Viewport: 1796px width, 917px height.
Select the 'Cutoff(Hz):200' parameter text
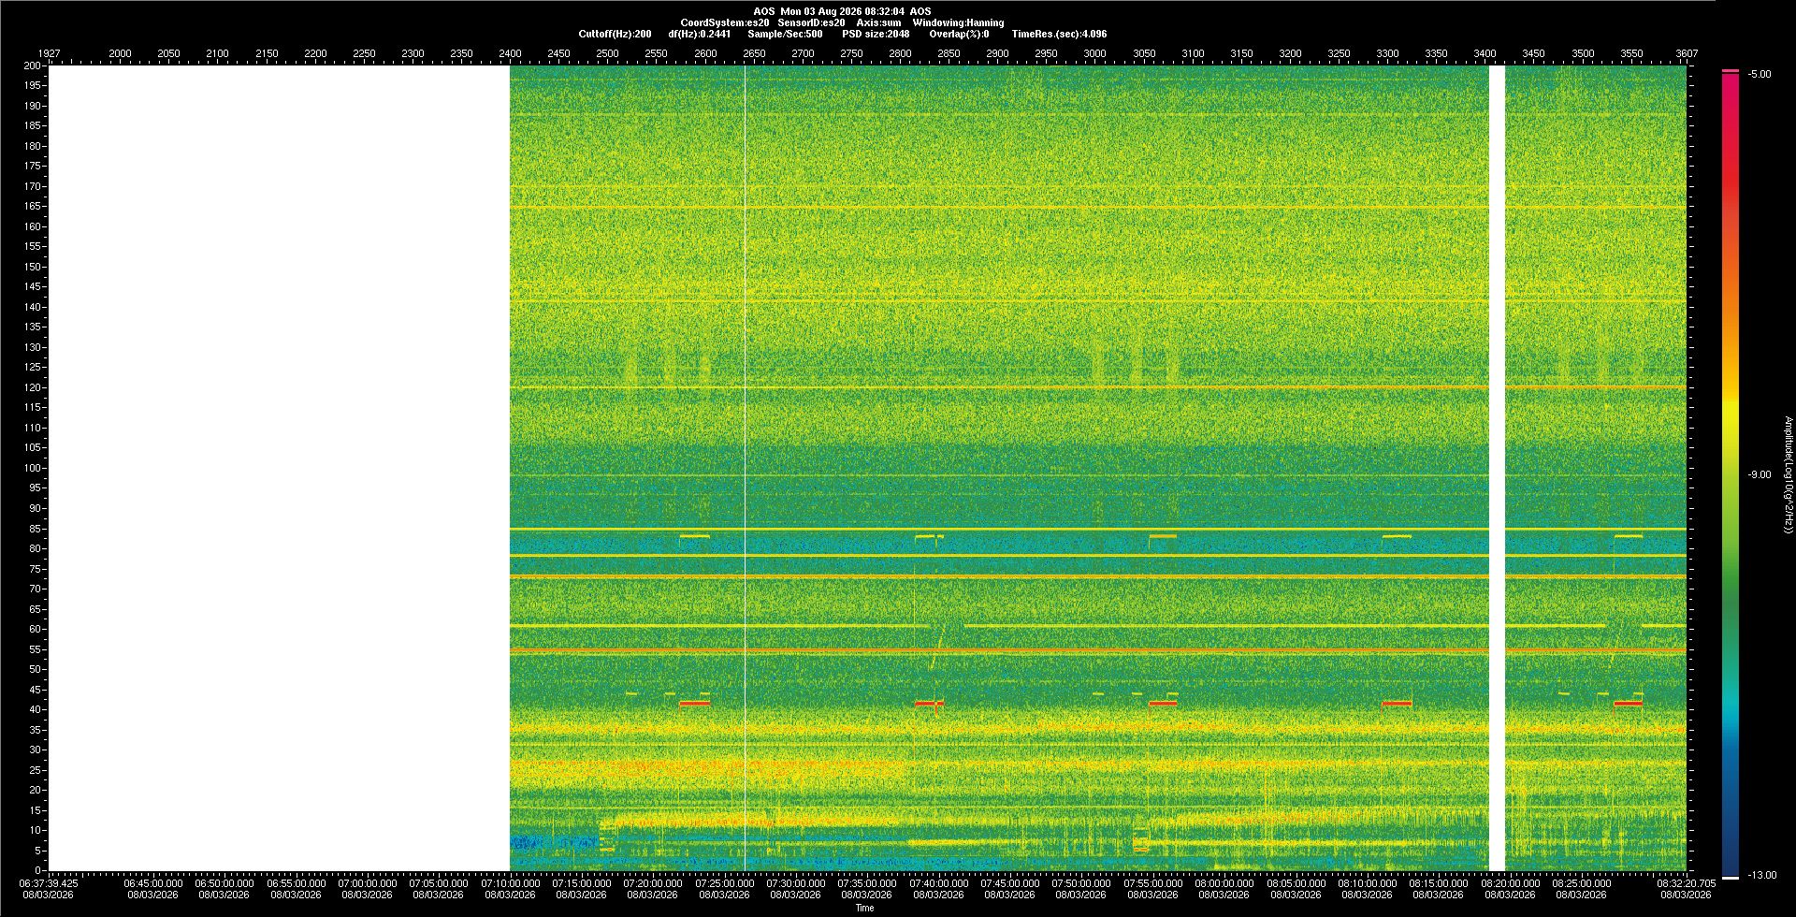[615, 34]
